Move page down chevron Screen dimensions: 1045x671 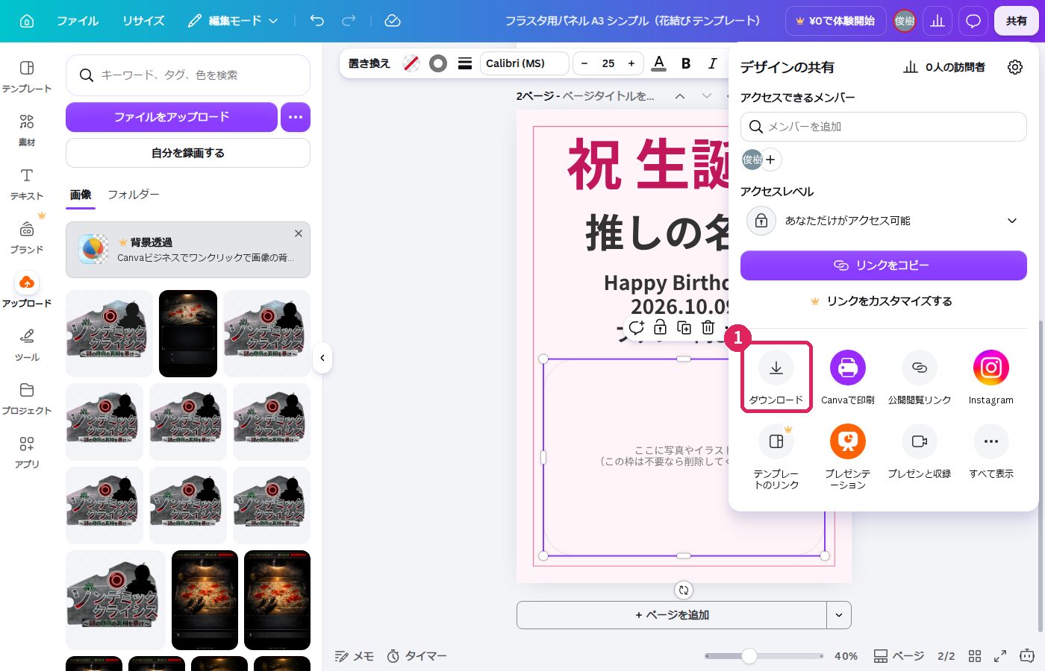707,96
